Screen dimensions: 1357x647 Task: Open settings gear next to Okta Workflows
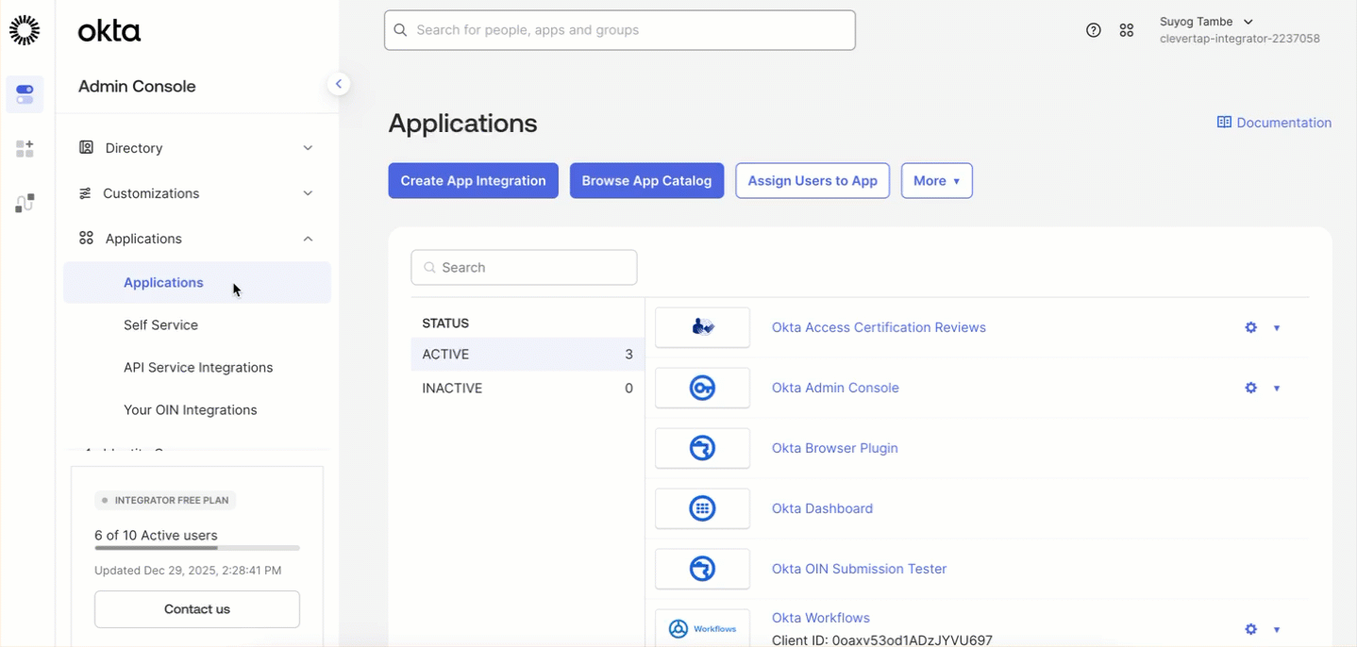(1250, 629)
